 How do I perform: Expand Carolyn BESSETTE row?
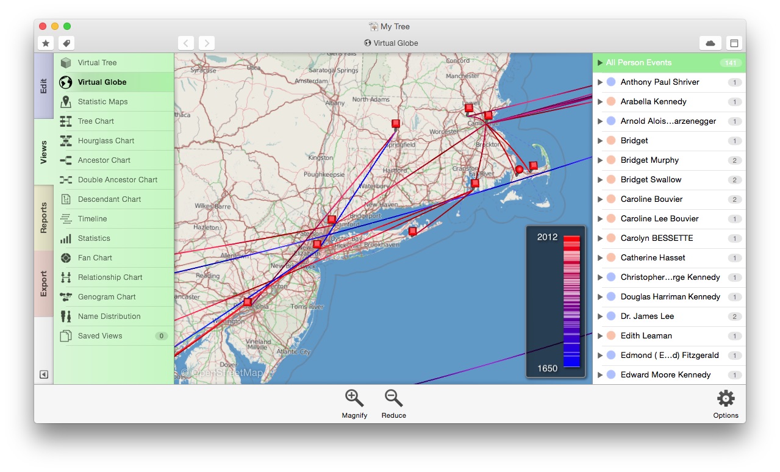600,238
